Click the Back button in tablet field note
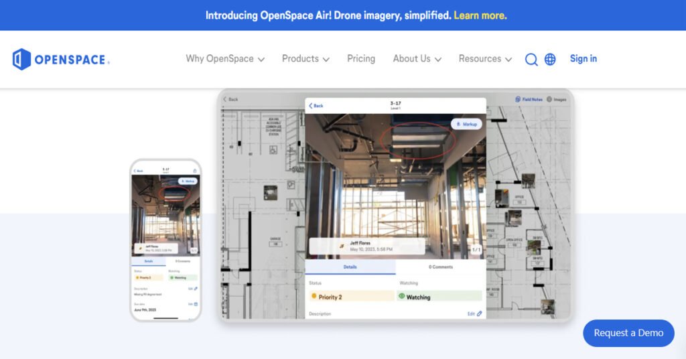686x359 pixels. [x=316, y=106]
